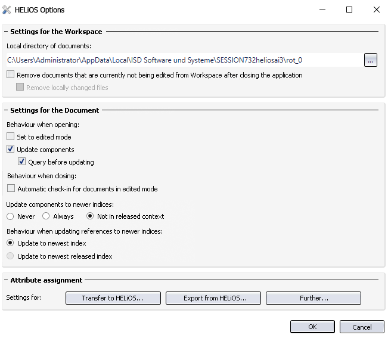Screen dimensions: 388x338
Task: Browse for local documents directory
Action: click(x=370, y=60)
